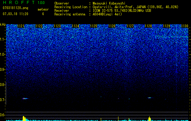Click the date stamp 07.03.18 11:20
Viewport: 191px width, 121px height.
(x=15, y=14)
